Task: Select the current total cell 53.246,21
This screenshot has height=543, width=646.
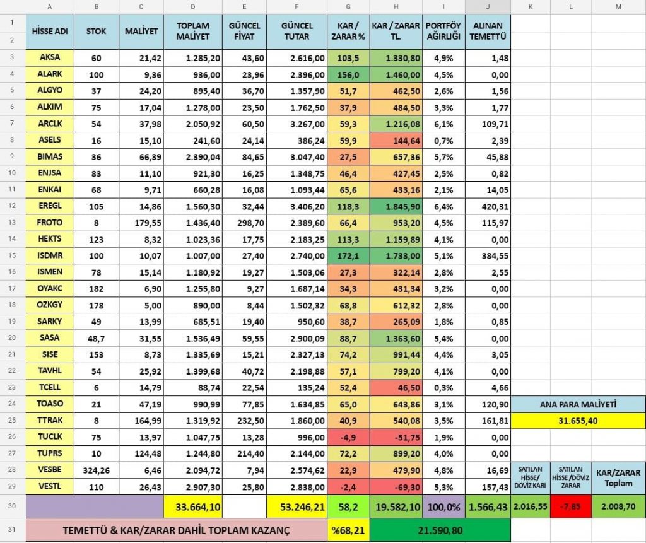Action: [x=297, y=506]
